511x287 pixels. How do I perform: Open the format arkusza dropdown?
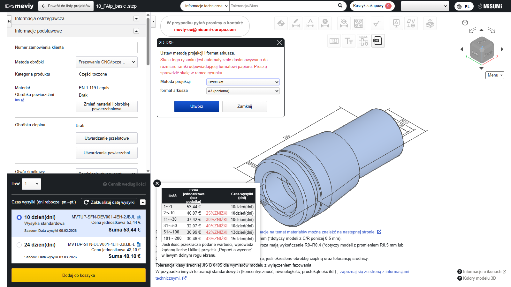coord(243,91)
